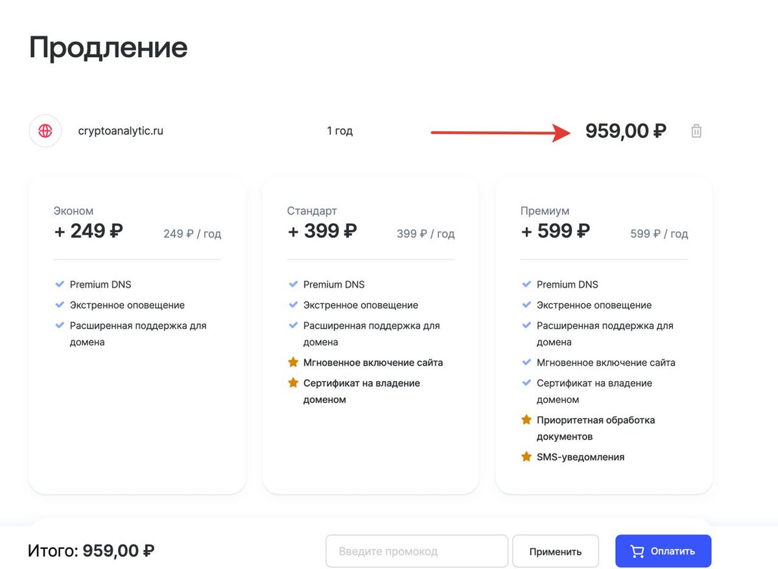Click the + 399 ₽ Стандарт price

(322, 231)
